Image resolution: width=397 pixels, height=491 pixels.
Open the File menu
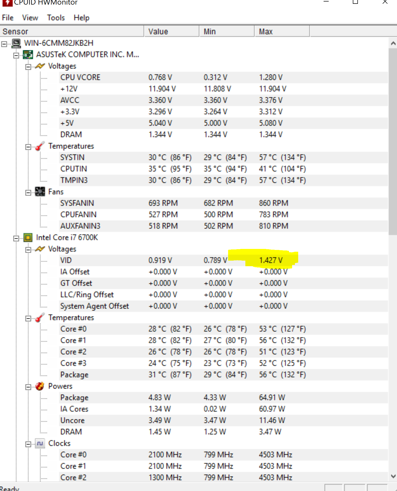click(x=8, y=18)
